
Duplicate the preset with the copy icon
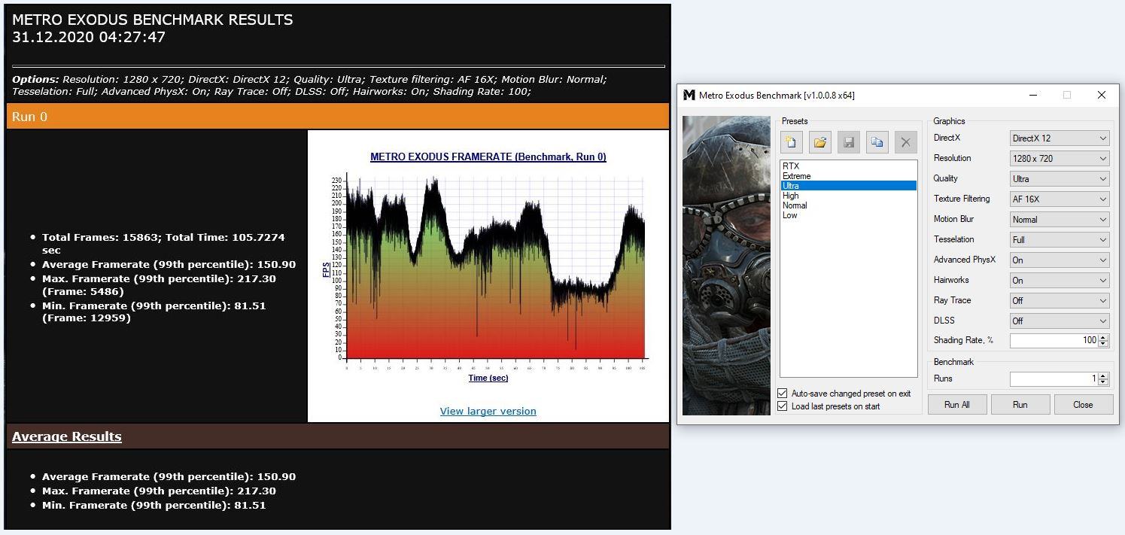[x=877, y=142]
